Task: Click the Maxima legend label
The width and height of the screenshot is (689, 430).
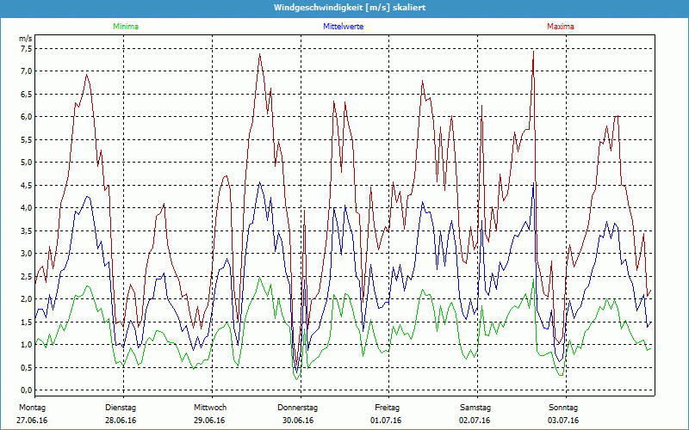Action: point(561,27)
